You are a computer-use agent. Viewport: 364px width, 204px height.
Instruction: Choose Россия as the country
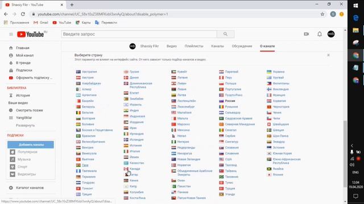(230, 101)
